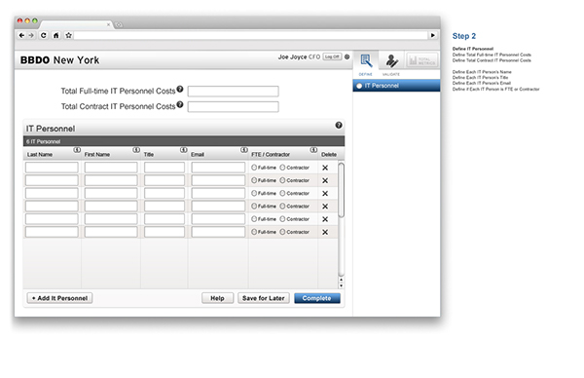Image resolution: width=584 pixels, height=378 pixels.
Task: Close the open browser tab
Action: (108, 24)
